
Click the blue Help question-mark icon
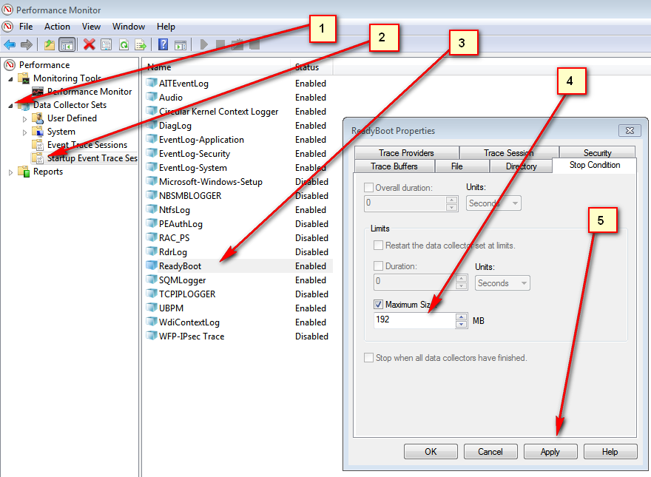163,44
